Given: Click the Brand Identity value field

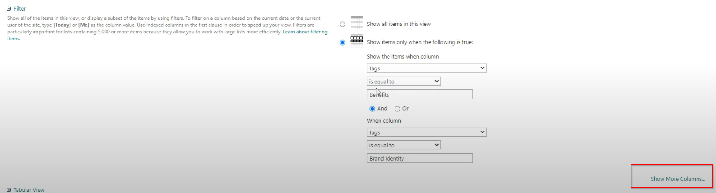Looking at the screenshot, I should pyautogui.click(x=420, y=158).
